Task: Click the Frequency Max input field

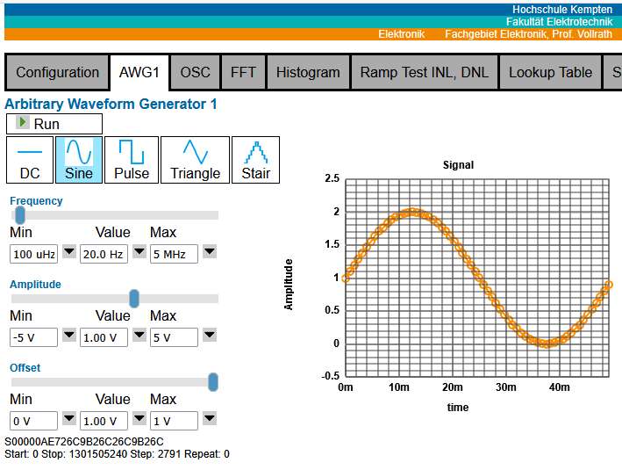Action: [174, 254]
